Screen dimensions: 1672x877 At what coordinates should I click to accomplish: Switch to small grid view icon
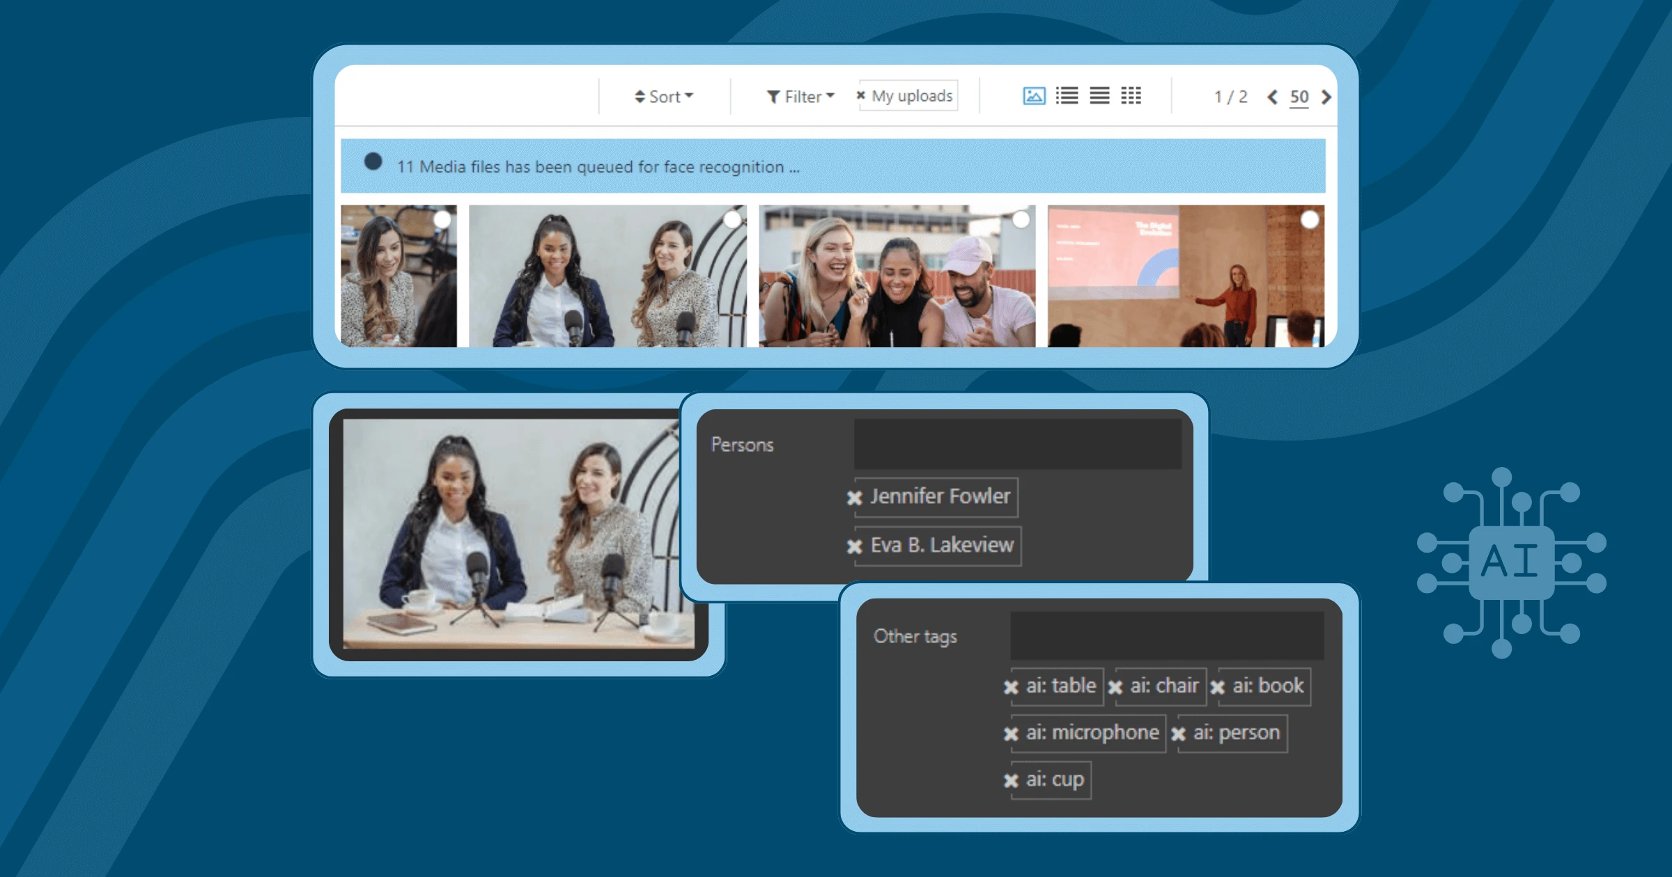pos(1131,96)
